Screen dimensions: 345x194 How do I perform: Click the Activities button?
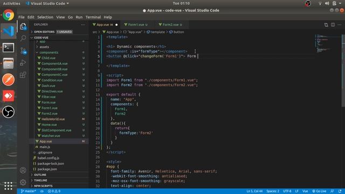tap(11, 3)
